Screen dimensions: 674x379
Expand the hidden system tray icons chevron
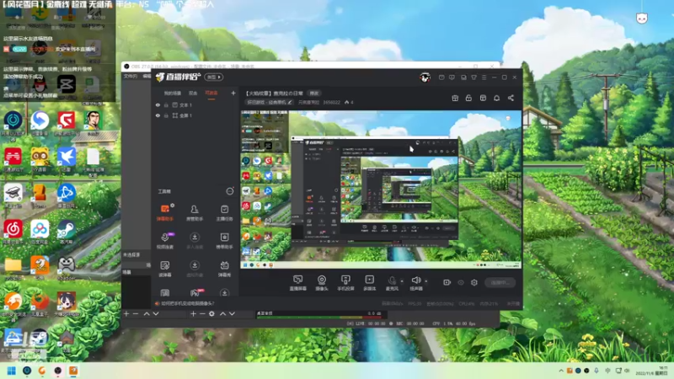pos(561,371)
